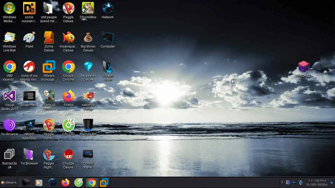Open Windows Live Mail shortcut
Viewport: 335px width, 188px height.
(9, 42)
